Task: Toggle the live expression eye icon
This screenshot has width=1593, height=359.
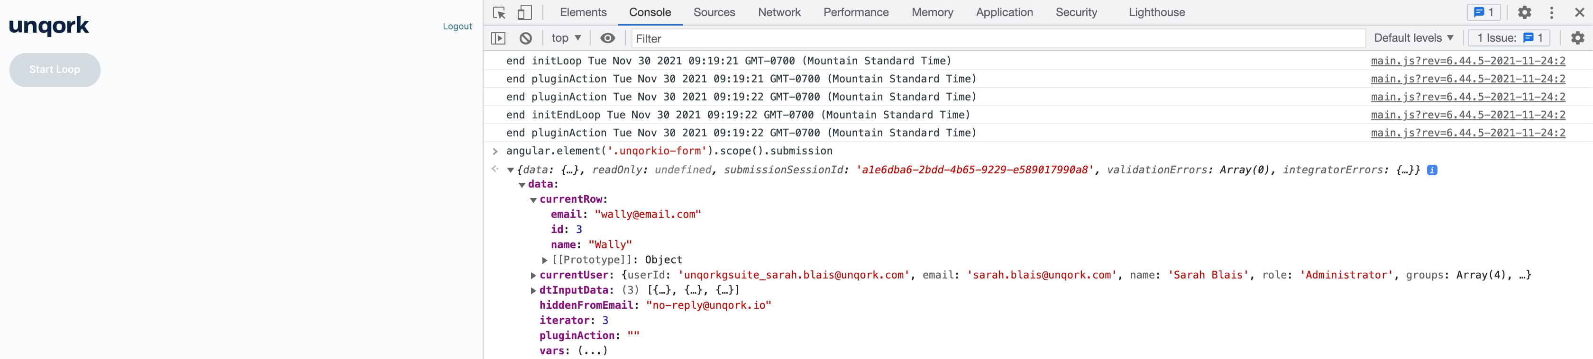Action: (608, 38)
